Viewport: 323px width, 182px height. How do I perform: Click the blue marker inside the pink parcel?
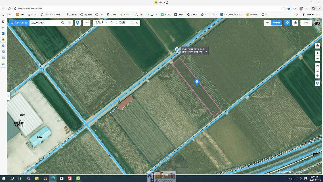197,82
